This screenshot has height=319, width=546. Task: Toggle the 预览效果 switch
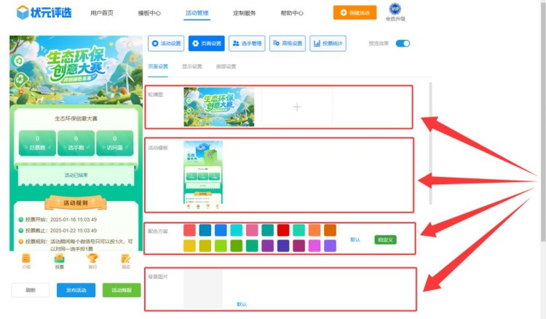coord(403,44)
